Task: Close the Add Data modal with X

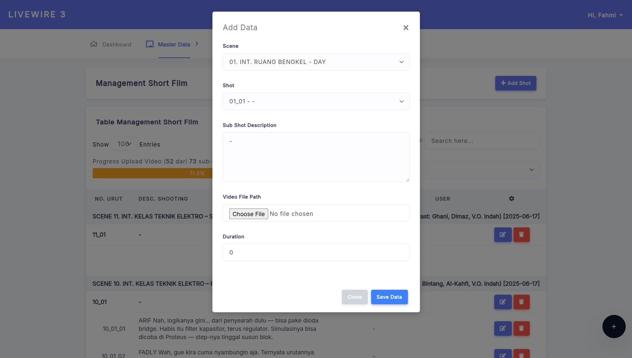Action: 406,28
